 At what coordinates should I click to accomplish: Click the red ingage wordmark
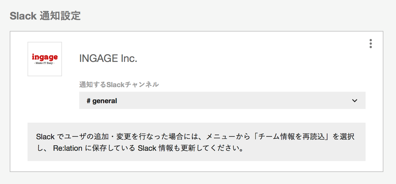[x=45, y=57]
